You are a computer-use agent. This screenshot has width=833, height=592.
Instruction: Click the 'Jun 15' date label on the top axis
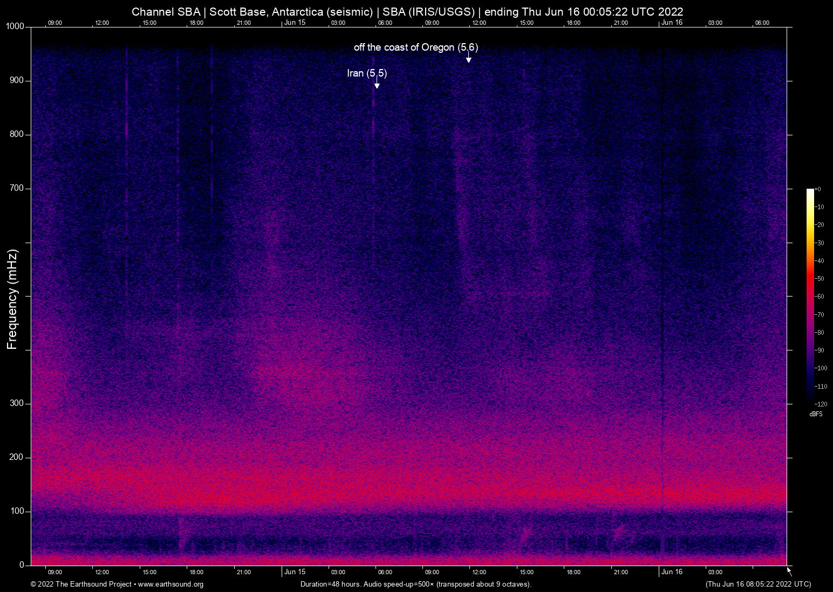295,23
